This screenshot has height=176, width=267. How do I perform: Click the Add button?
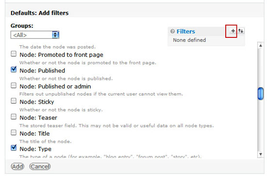(17, 166)
